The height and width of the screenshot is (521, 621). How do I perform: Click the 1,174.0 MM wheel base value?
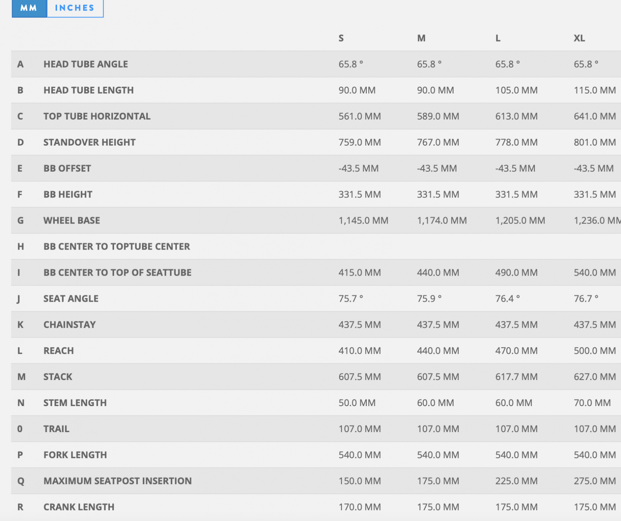click(x=442, y=220)
